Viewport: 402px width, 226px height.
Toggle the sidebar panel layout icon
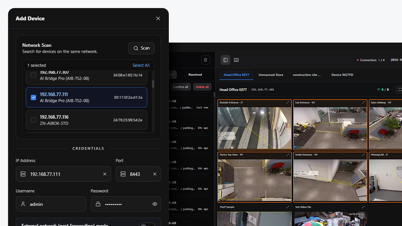[x=226, y=60]
